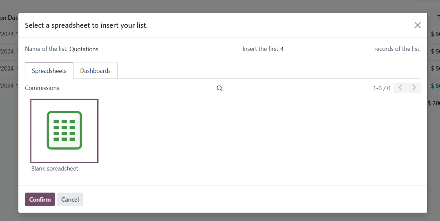Go to next page of spreadsheets
Image resolution: width=440 pixels, height=221 pixels.
point(414,88)
